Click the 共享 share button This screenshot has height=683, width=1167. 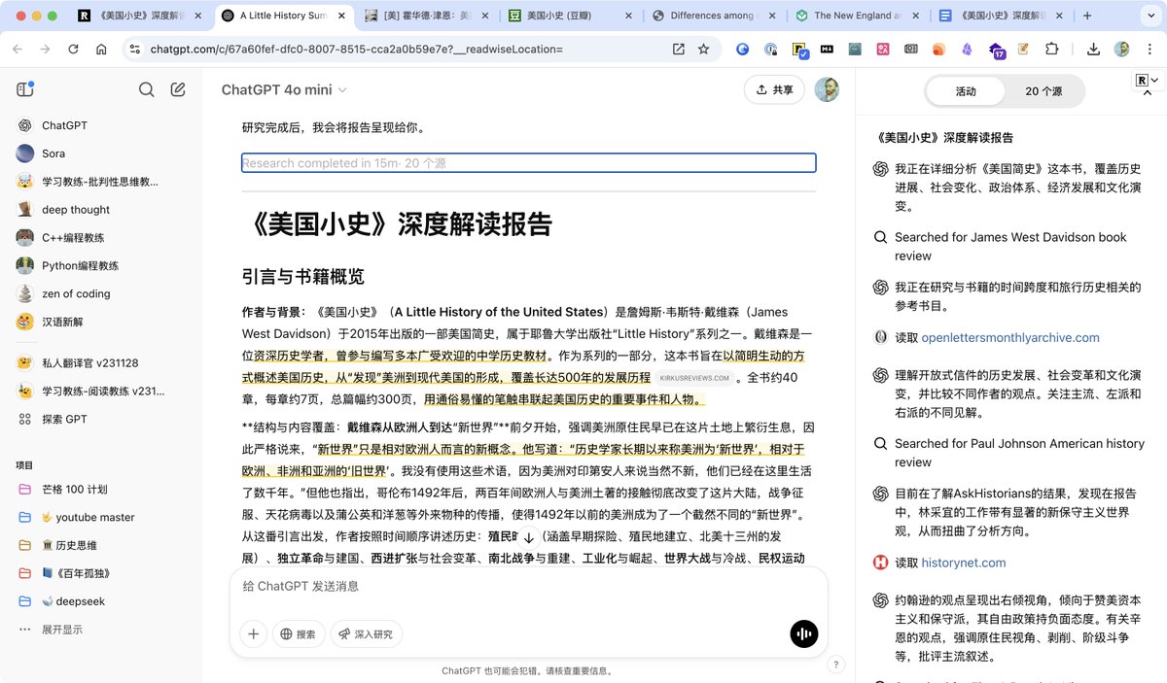tap(774, 89)
